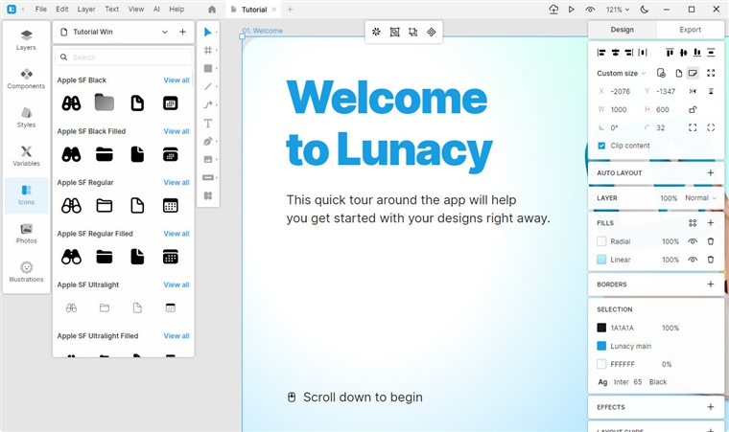View all Apple SF Regular icons
The height and width of the screenshot is (432, 729).
(x=176, y=182)
